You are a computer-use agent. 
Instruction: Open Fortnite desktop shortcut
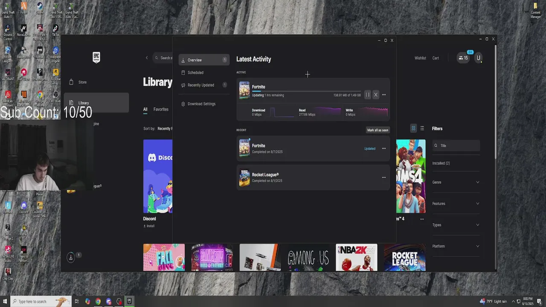click(x=7, y=208)
